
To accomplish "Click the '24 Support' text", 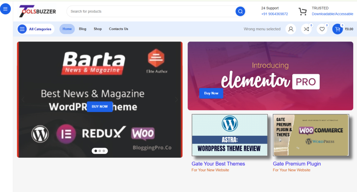I will (270, 8).
